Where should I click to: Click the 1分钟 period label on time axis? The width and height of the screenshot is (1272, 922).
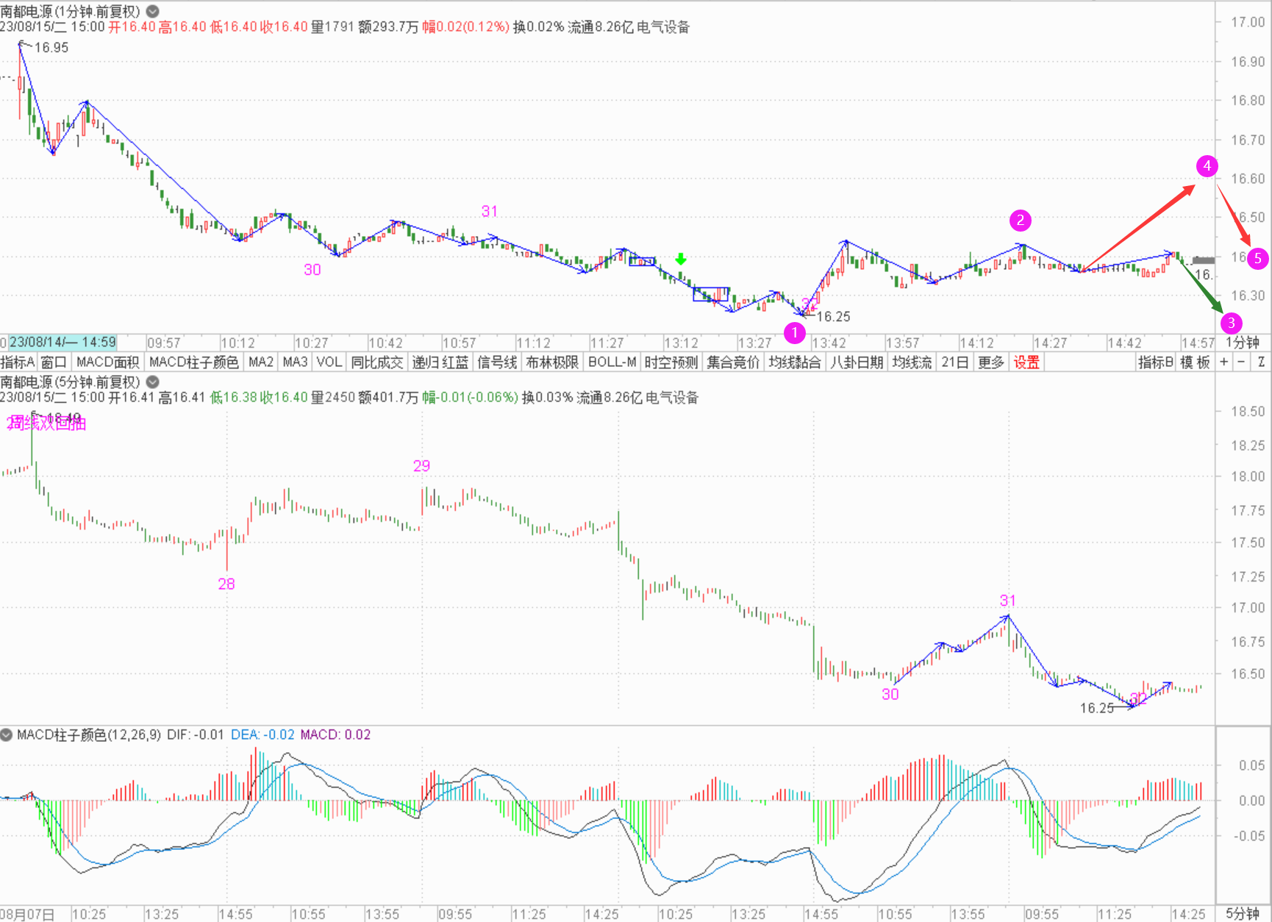1242,343
